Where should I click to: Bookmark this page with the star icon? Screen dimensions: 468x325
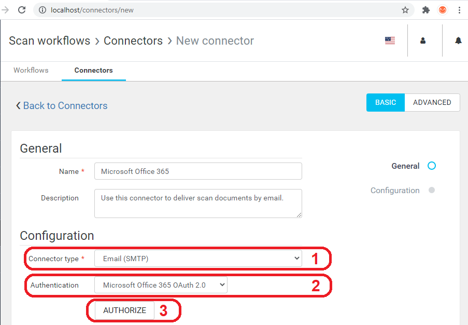[405, 10]
